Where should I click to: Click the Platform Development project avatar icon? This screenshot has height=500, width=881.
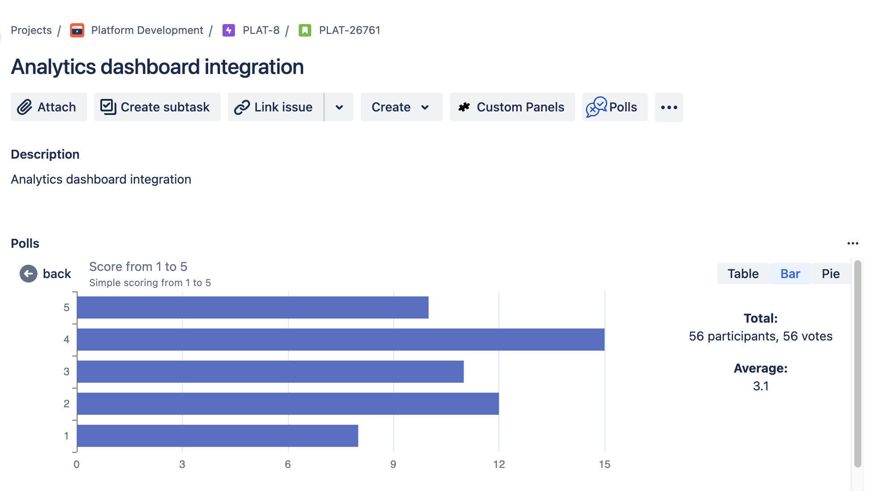click(x=77, y=30)
